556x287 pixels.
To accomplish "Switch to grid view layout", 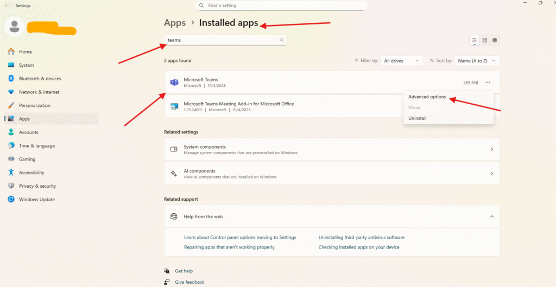I will (x=485, y=41).
